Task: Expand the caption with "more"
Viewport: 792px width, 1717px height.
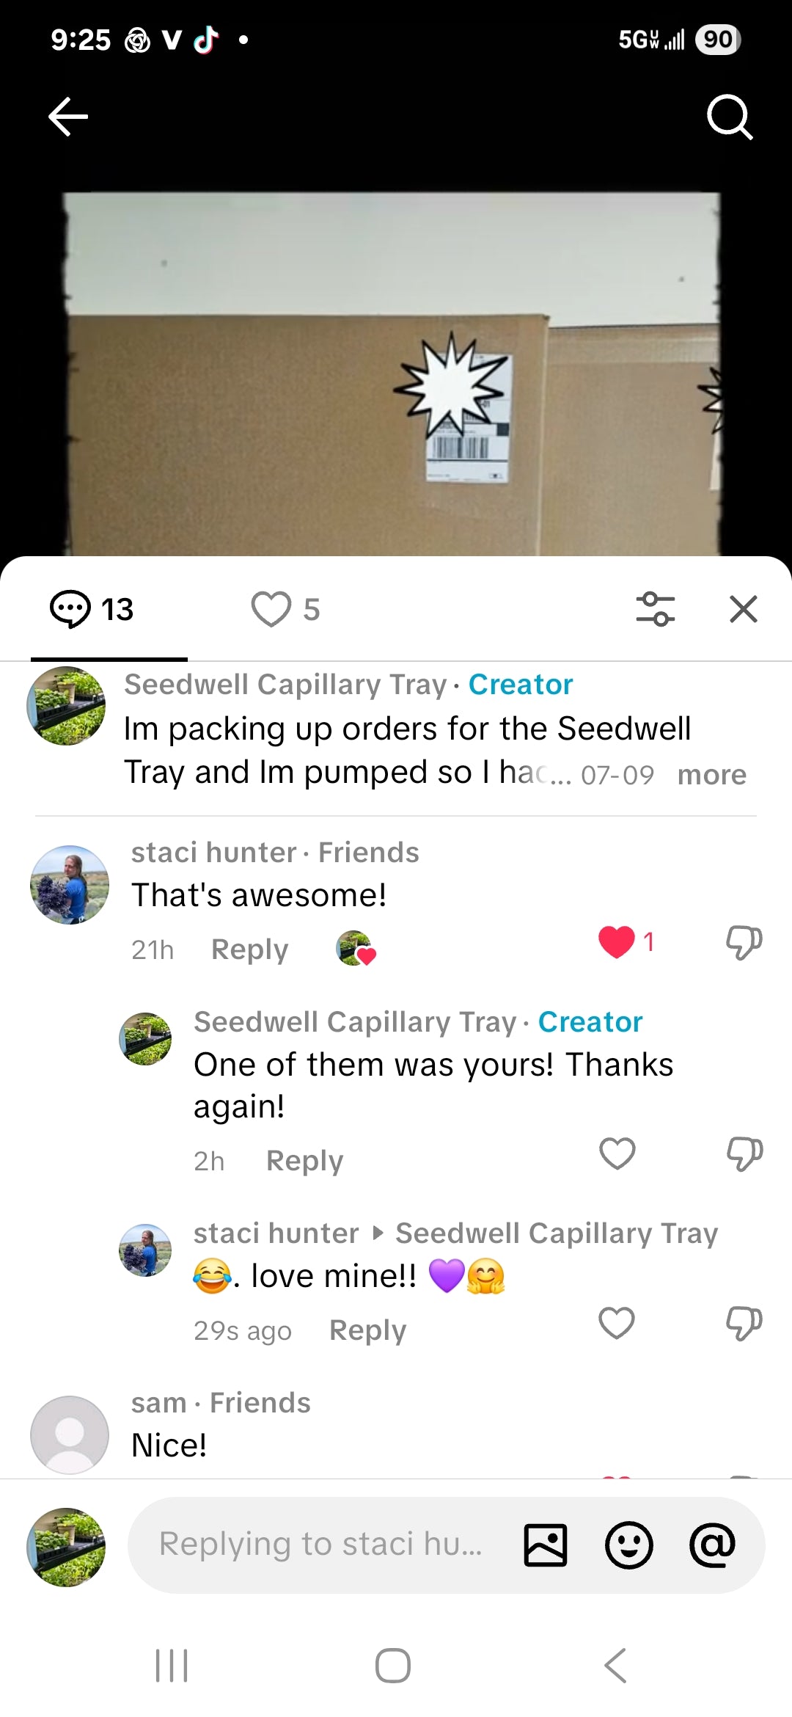Action: click(711, 775)
